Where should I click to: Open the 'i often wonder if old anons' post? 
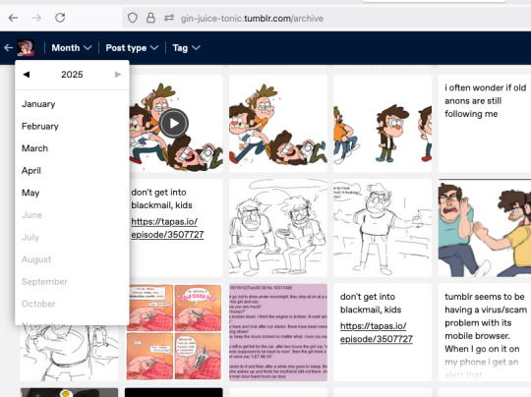click(485, 124)
